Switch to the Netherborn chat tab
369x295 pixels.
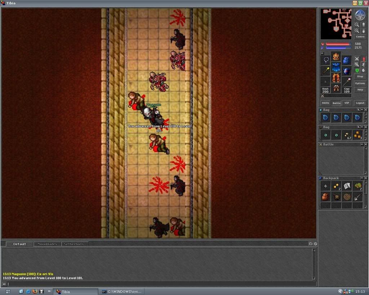pyautogui.click(x=75, y=244)
